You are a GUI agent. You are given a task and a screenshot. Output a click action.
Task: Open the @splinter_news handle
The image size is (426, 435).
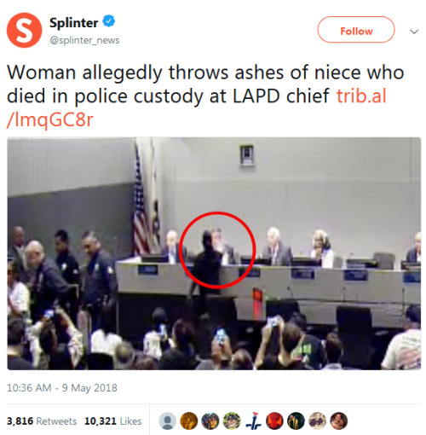[84, 40]
